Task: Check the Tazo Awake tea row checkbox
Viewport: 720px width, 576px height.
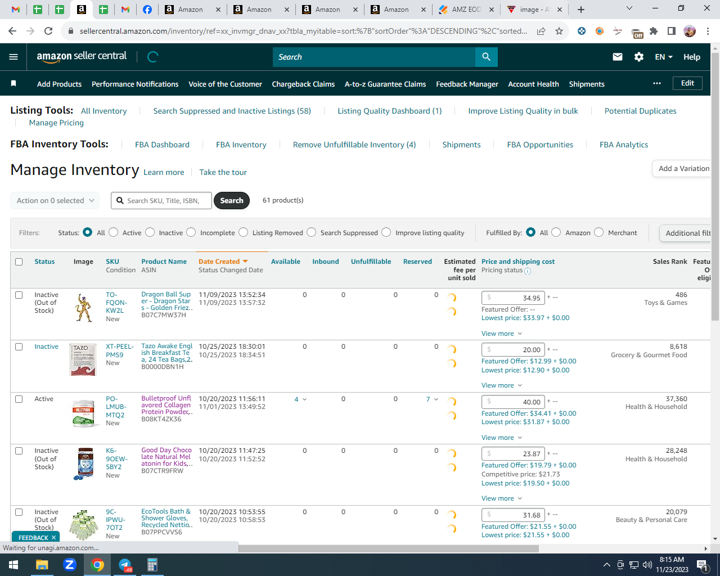Action: (19, 346)
